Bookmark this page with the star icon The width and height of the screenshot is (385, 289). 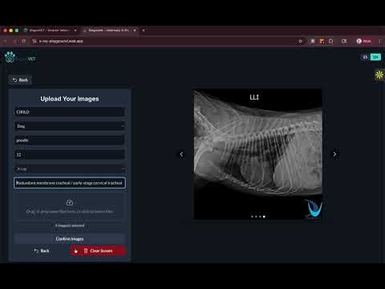click(x=300, y=41)
